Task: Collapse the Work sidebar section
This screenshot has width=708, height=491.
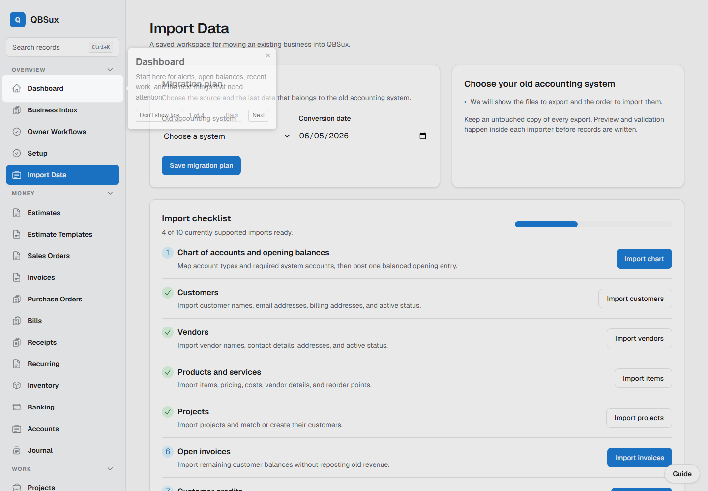Action: pos(110,469)
